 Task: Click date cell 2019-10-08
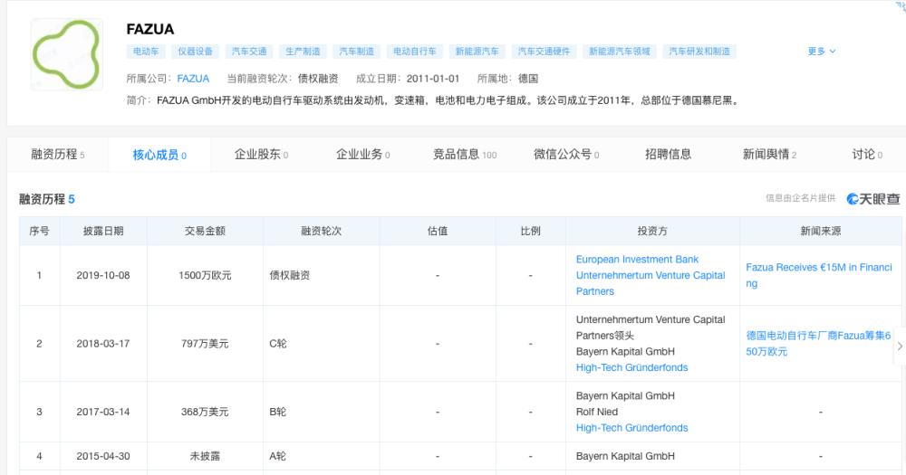point(103,275)
